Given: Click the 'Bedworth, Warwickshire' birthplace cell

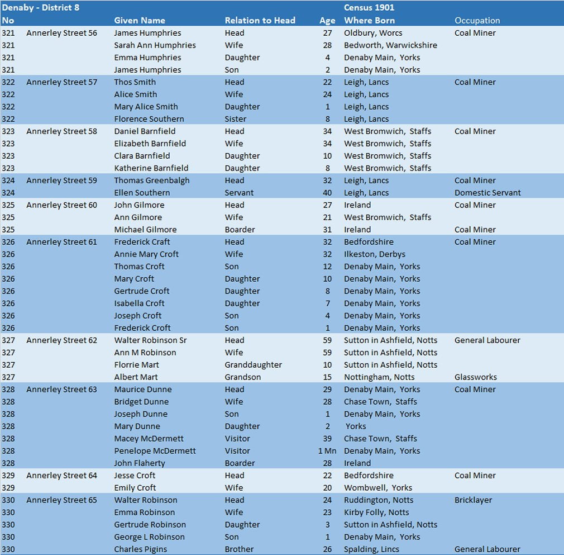Looking at the screenshot, I should tap(390, 45).
